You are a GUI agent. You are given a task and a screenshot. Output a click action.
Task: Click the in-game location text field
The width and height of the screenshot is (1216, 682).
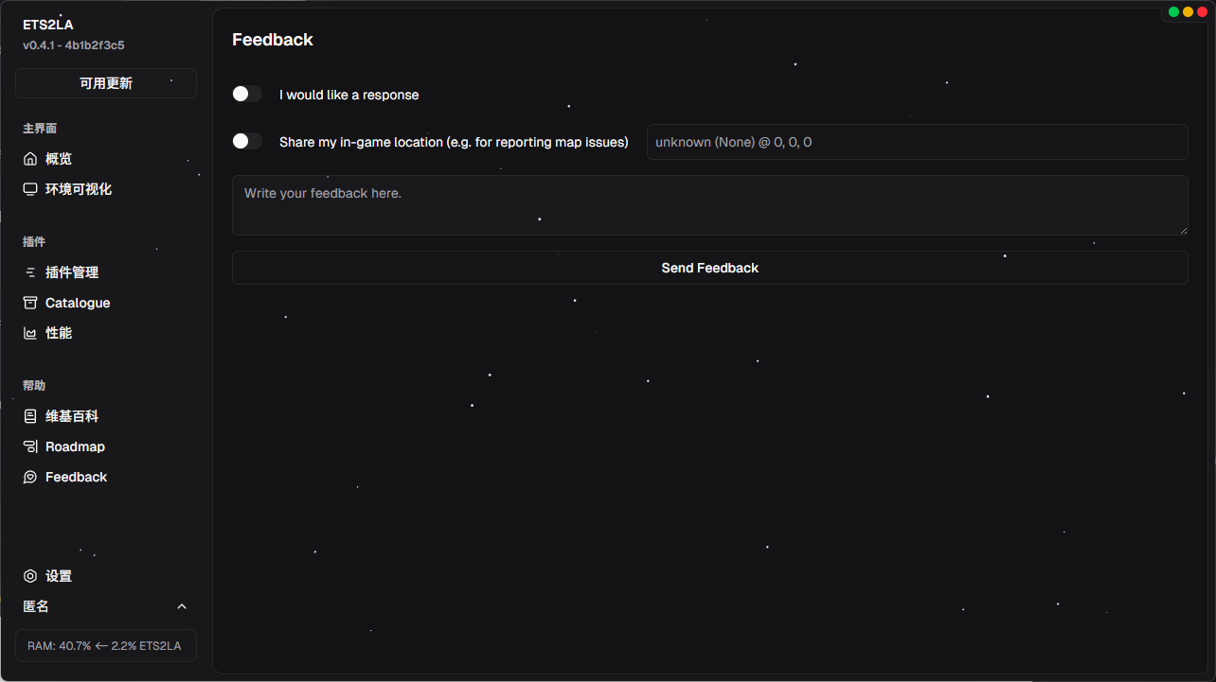917,142
